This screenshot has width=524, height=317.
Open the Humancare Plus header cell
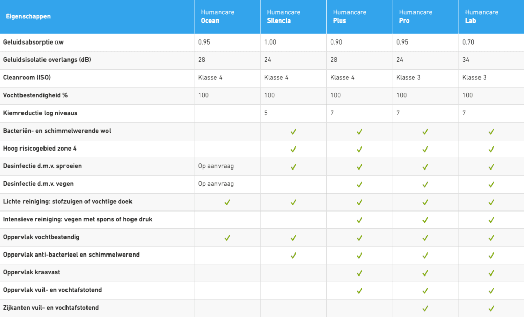[350, 16]
